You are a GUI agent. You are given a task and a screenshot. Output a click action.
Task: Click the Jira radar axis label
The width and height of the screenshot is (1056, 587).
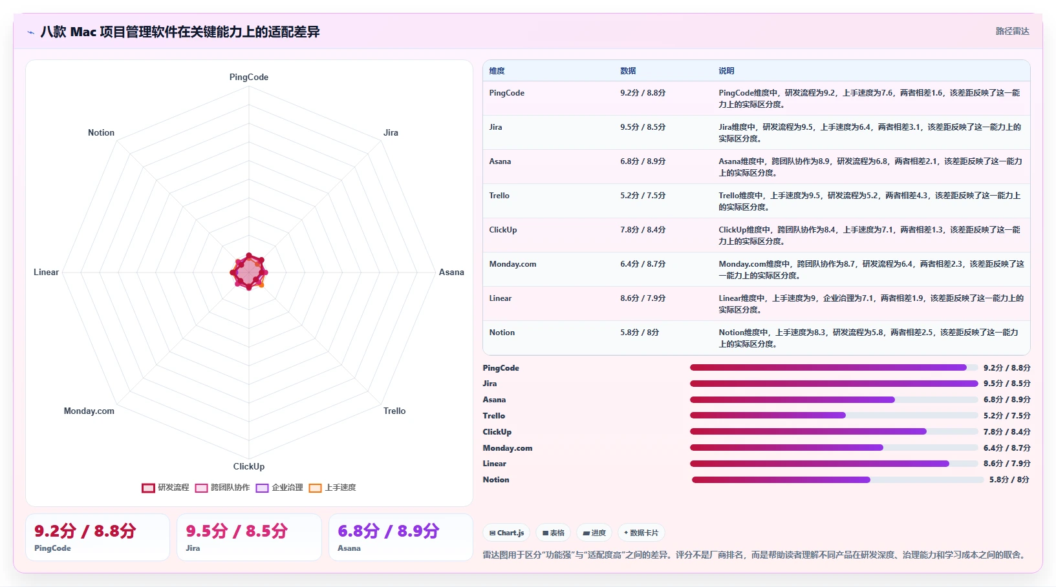391,132
